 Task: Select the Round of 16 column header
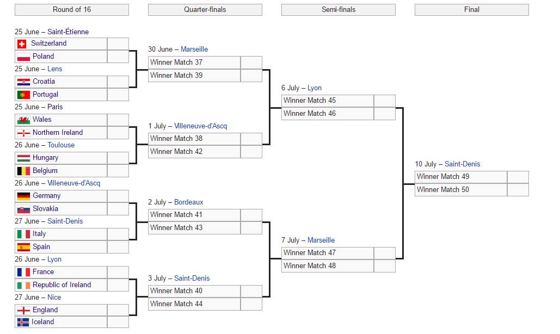click(x=71, y=10)
